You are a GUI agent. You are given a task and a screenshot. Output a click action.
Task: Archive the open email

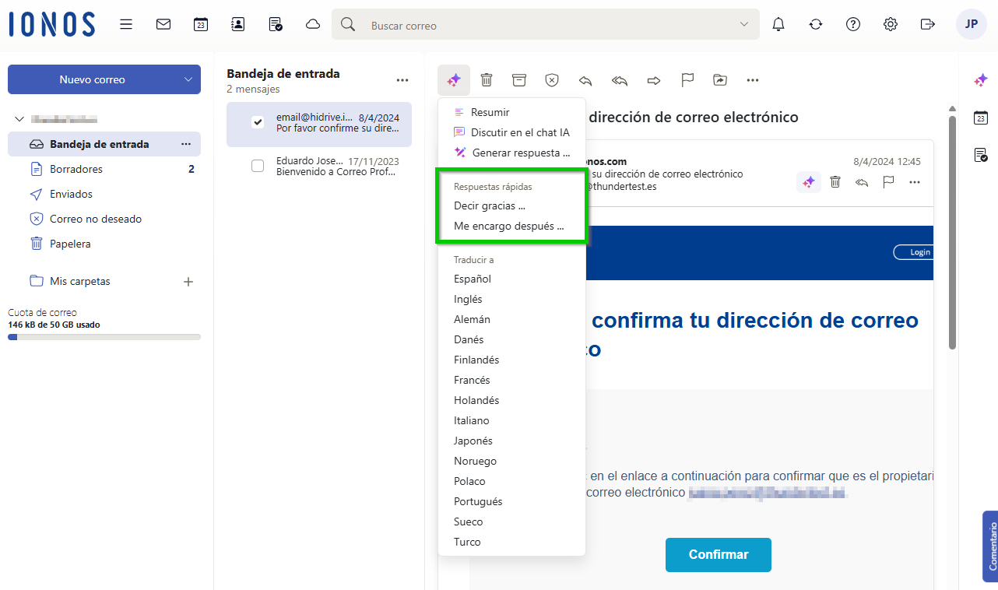coord(518,79)
